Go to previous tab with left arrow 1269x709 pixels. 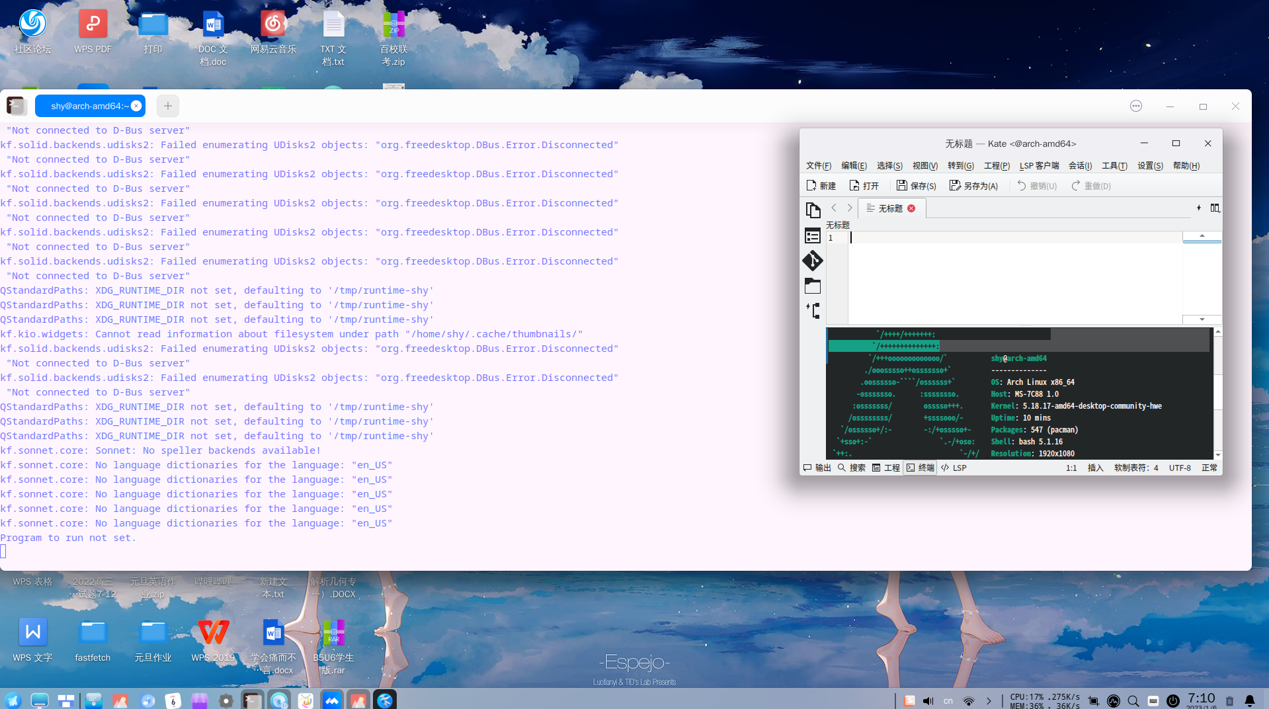(834, 208)
